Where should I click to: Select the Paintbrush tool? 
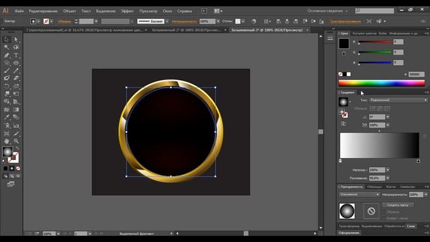click(7, 71)
